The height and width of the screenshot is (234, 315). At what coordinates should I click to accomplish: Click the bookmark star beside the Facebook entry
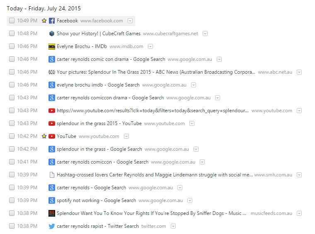(x=44, y=21)
